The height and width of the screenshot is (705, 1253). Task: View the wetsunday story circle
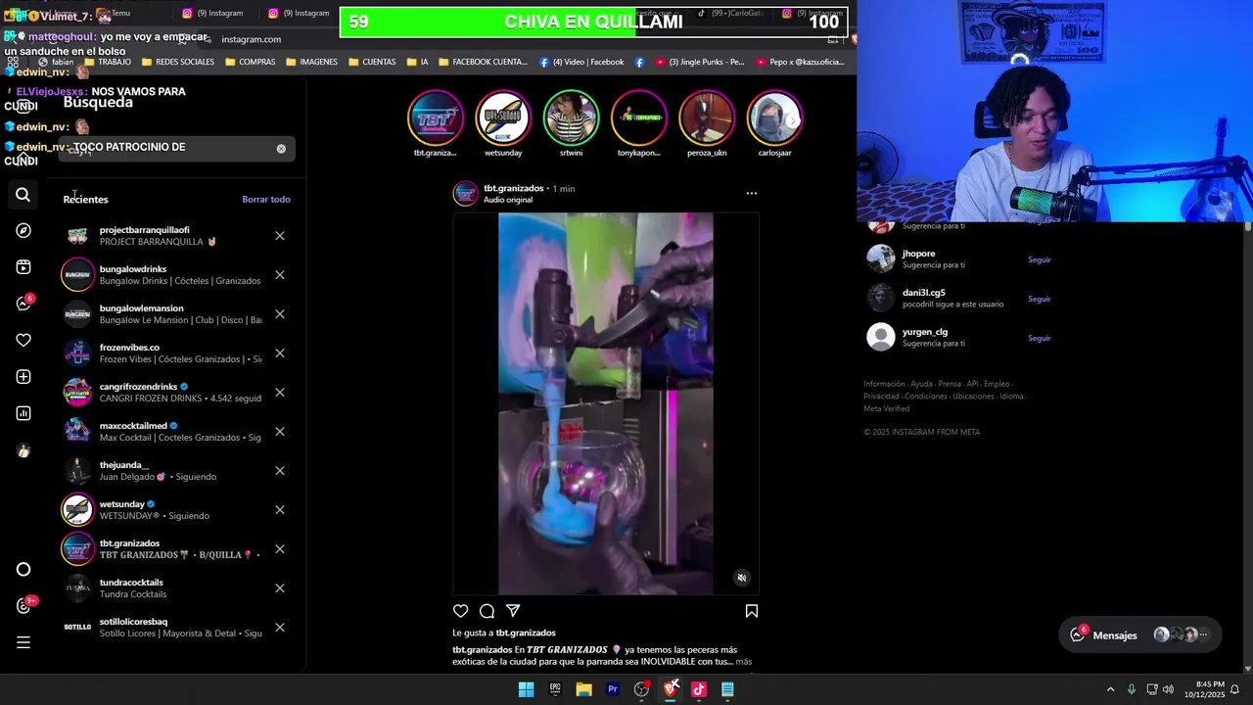coord(503,118)
